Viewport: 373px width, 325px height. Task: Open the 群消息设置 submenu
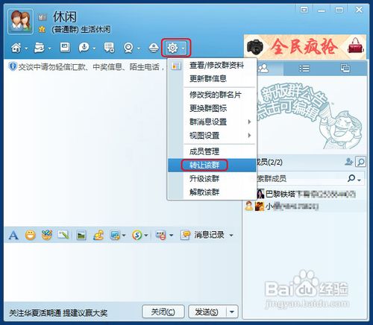coord(212,122)
